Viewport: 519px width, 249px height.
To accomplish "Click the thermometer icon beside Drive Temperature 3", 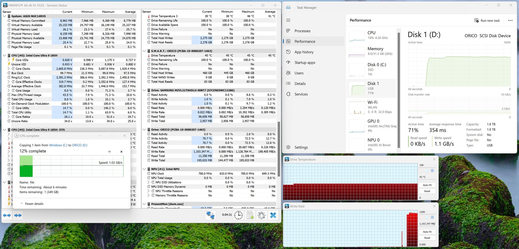I will tap(149, 16).
